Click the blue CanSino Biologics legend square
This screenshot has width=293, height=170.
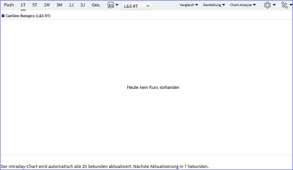[3, 16]
